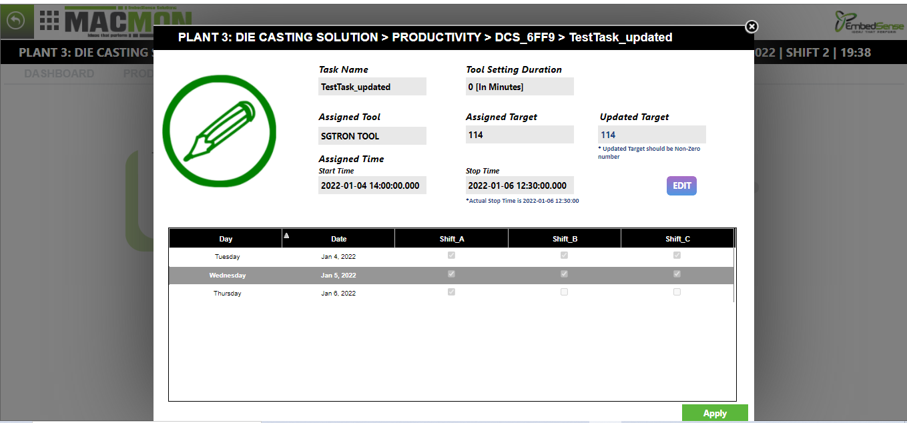Toggle Shift_C checkbox for Thursday
907x423 pixels.
pyautogui.click(x=677, y=292)
